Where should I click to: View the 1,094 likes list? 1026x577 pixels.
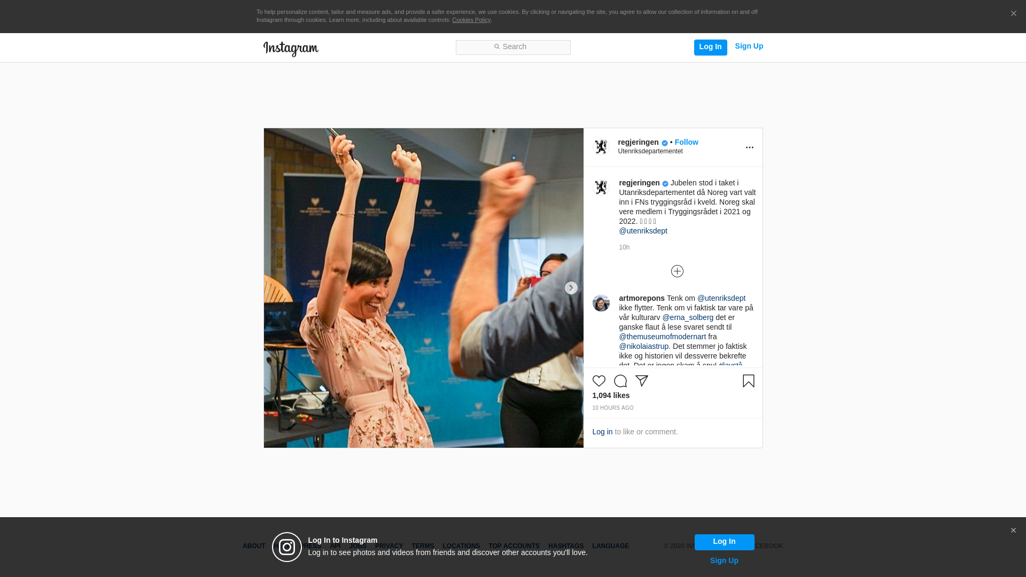[611, 395]
